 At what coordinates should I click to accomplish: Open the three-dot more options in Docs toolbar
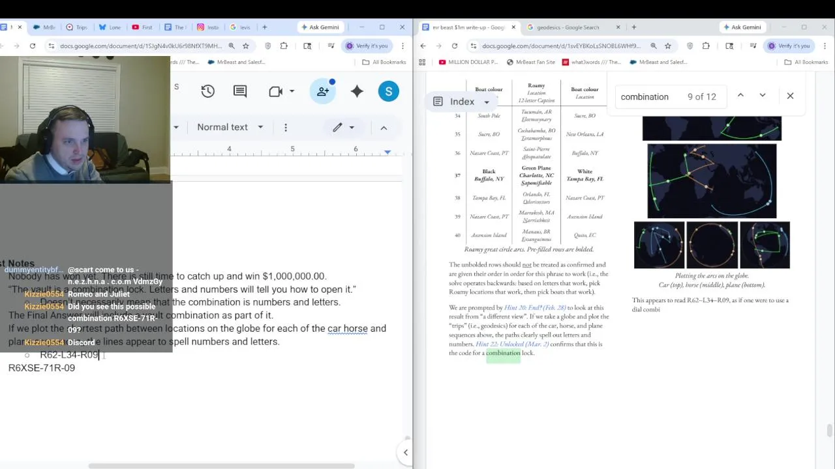(286, 127)
